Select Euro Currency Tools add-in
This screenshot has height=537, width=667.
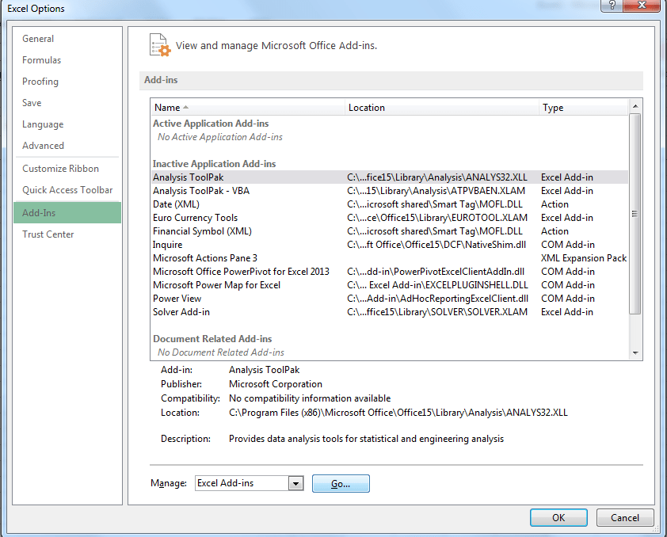click(390, 218)
